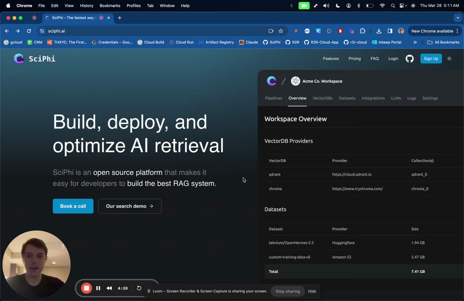
Task: Click Stop sharing in the Loom bar
Action: pyautogui.click(x=287, y=291)
